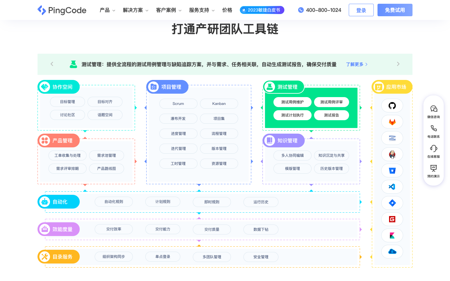Expand the 解决方案 dropdown
The image size is (450, 281).
(x=136, y=10)
